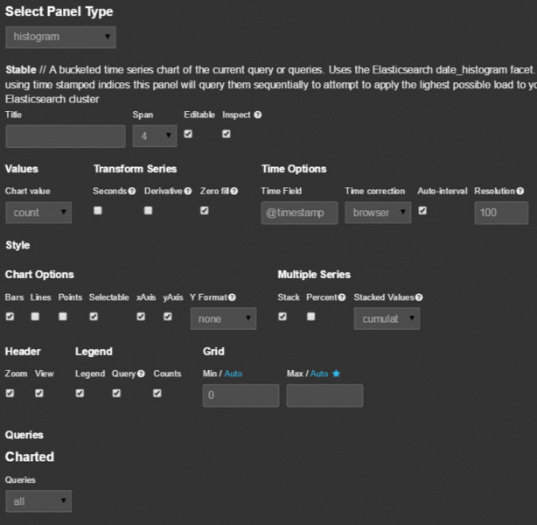Click help icon beside Resolution label
537x525 pixels.
[x=520, y=191]
